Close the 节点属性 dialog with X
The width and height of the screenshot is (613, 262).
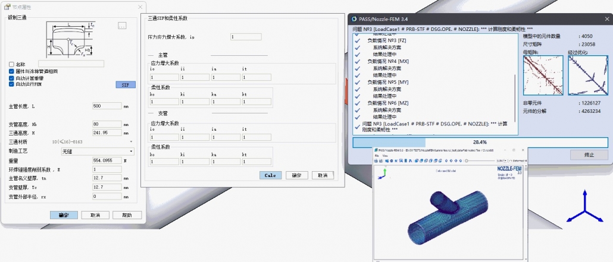[140, 7]
